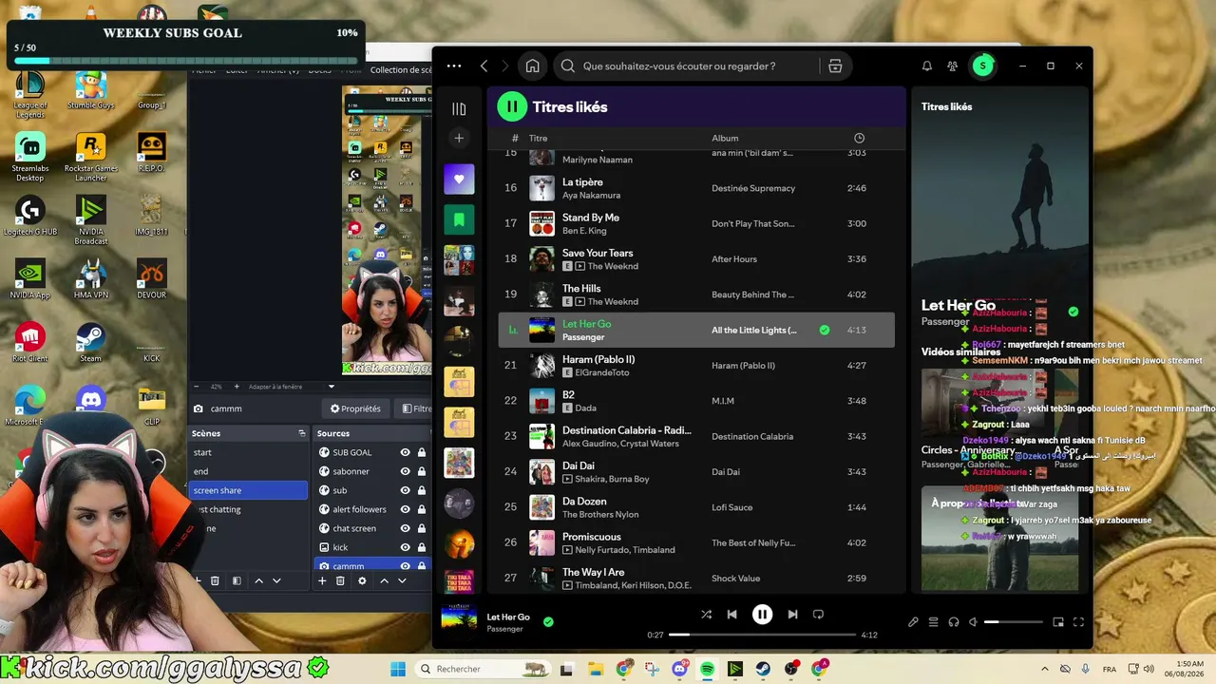
Task: Toggle the lock on the chat screen source
Action: pyautogui.click(x=421, y=528)
